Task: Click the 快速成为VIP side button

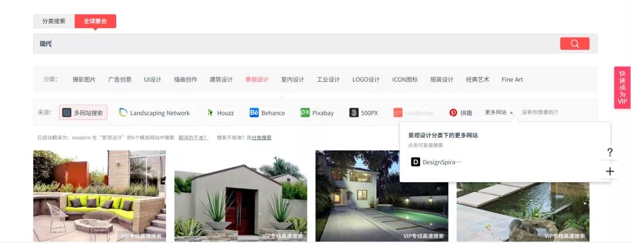Action: (x=622, y=88)
